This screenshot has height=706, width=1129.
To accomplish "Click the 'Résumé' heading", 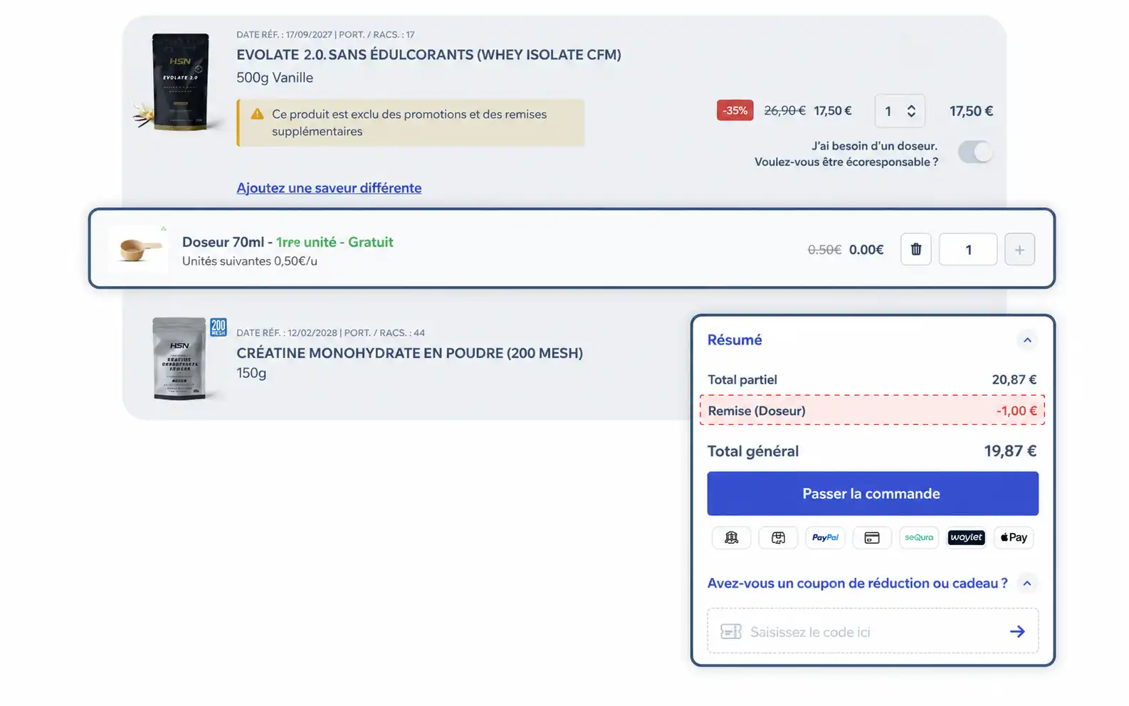I will pyautogui.click(x=735, y=340).
